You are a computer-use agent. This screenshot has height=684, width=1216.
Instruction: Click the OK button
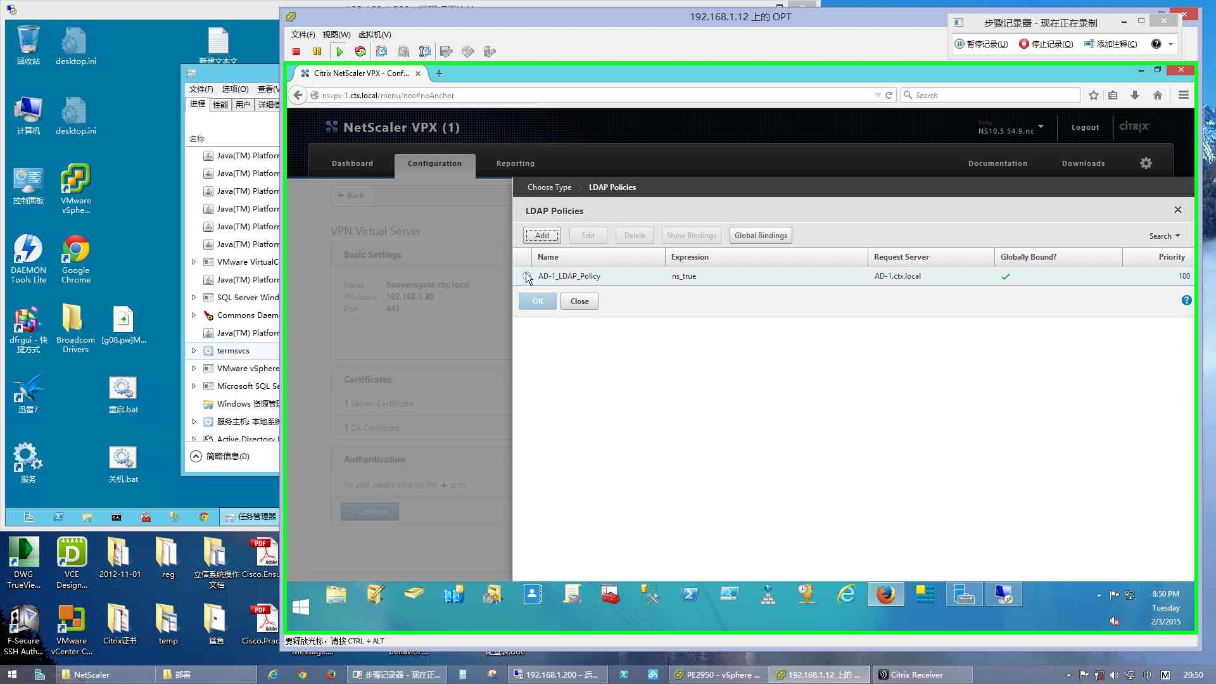(538, 301)
